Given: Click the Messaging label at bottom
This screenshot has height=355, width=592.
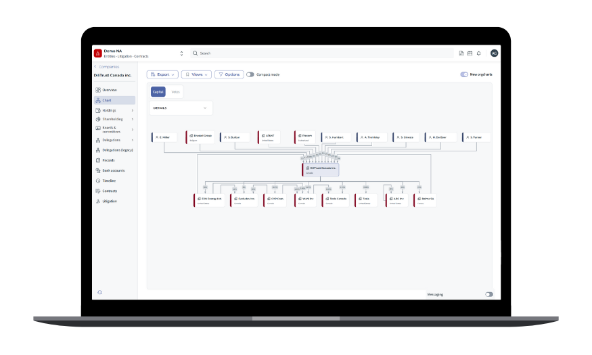Looking at the screenshot, I should [x=435, y=295].
